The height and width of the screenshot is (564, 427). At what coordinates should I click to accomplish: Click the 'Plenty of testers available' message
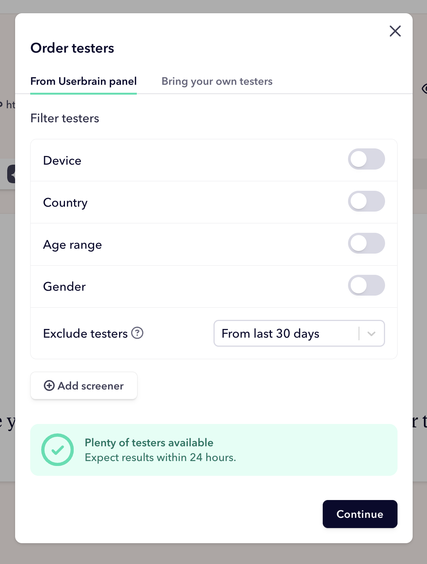[149, 442]
